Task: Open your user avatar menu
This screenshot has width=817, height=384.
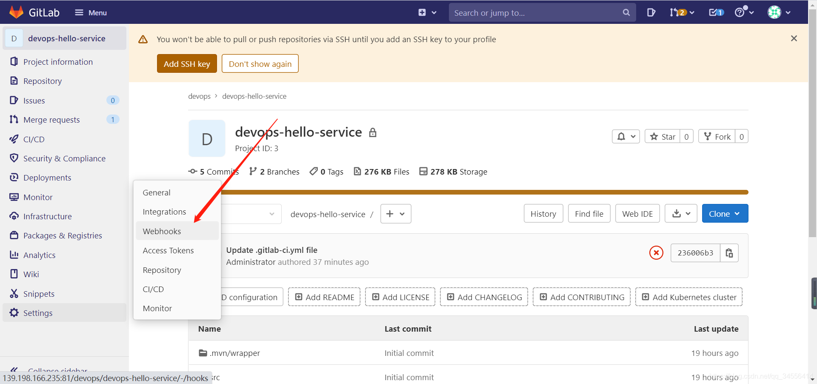Action: click(x=775, y=12)
